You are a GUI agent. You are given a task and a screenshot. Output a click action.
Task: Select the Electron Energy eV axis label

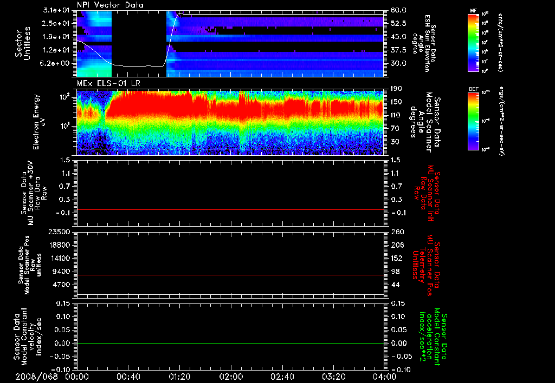coord(37,122)
